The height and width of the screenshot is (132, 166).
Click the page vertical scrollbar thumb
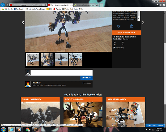[x=165, y=74]
